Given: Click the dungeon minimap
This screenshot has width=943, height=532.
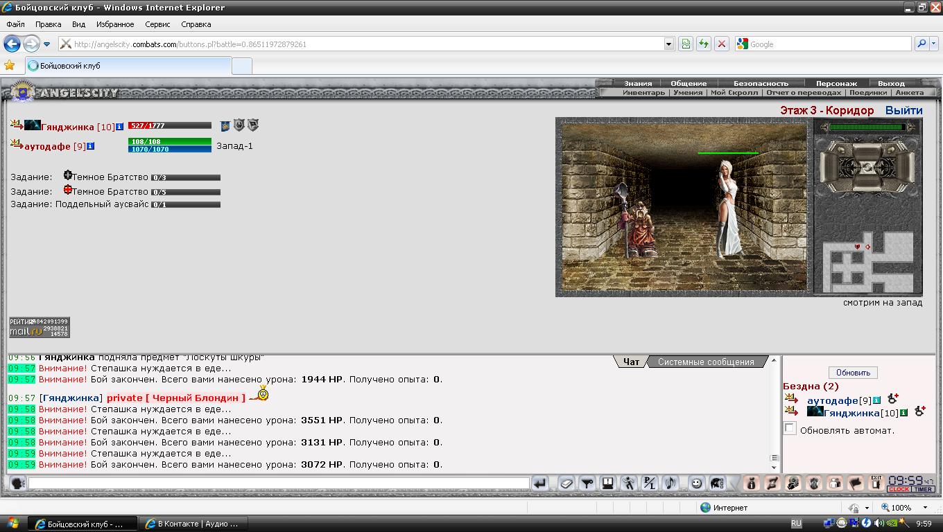Looking at the screenshot, I should click(x=867, y=262).
